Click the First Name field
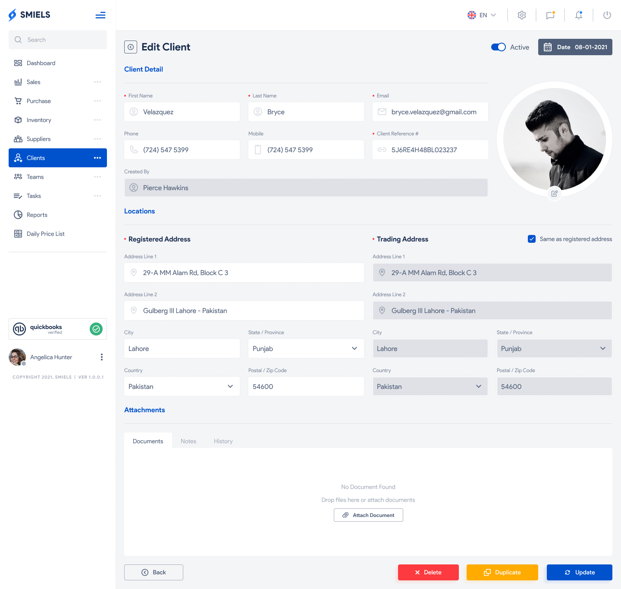The height and width of the screenshot is (589, 621). [182, 112]
